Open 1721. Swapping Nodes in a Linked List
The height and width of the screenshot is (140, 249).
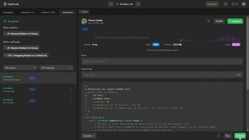coord(26,55)
